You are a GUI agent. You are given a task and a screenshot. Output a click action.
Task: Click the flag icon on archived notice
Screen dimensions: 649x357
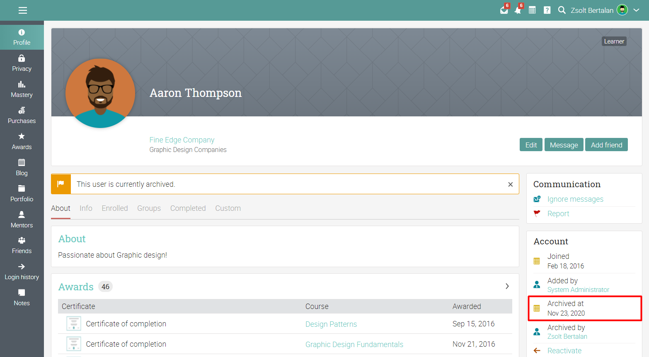coord(61,184)
